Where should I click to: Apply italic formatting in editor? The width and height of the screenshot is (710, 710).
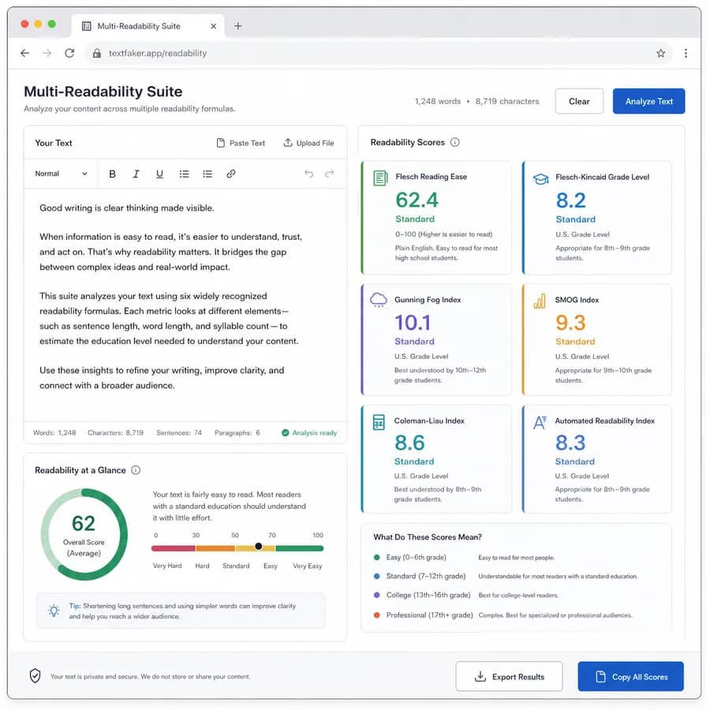136,174
